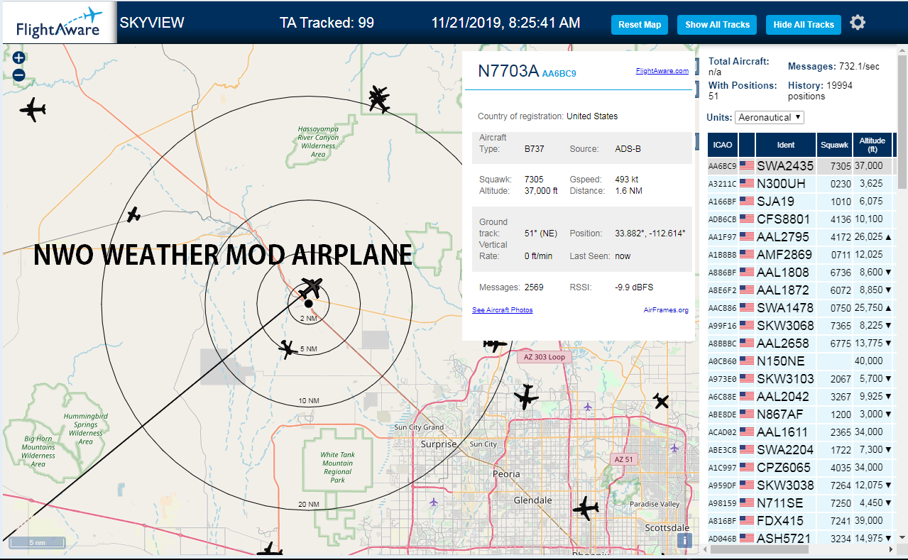Select the airplane at the far left map edge
Viewport: 908px width, 560px height.
point(33,109)
